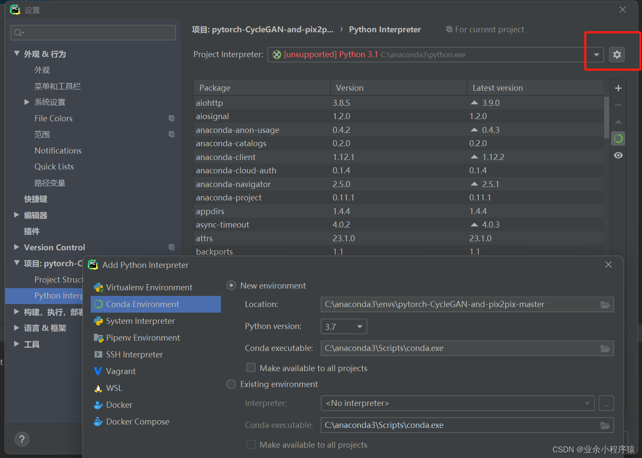
Task: Click the upgrade package arrow icon
Action: pyautogui.click(x=618, y=122)
